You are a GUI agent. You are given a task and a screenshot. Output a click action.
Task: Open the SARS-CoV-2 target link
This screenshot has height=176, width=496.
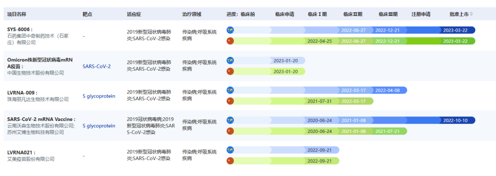click(x=96, y=66)
